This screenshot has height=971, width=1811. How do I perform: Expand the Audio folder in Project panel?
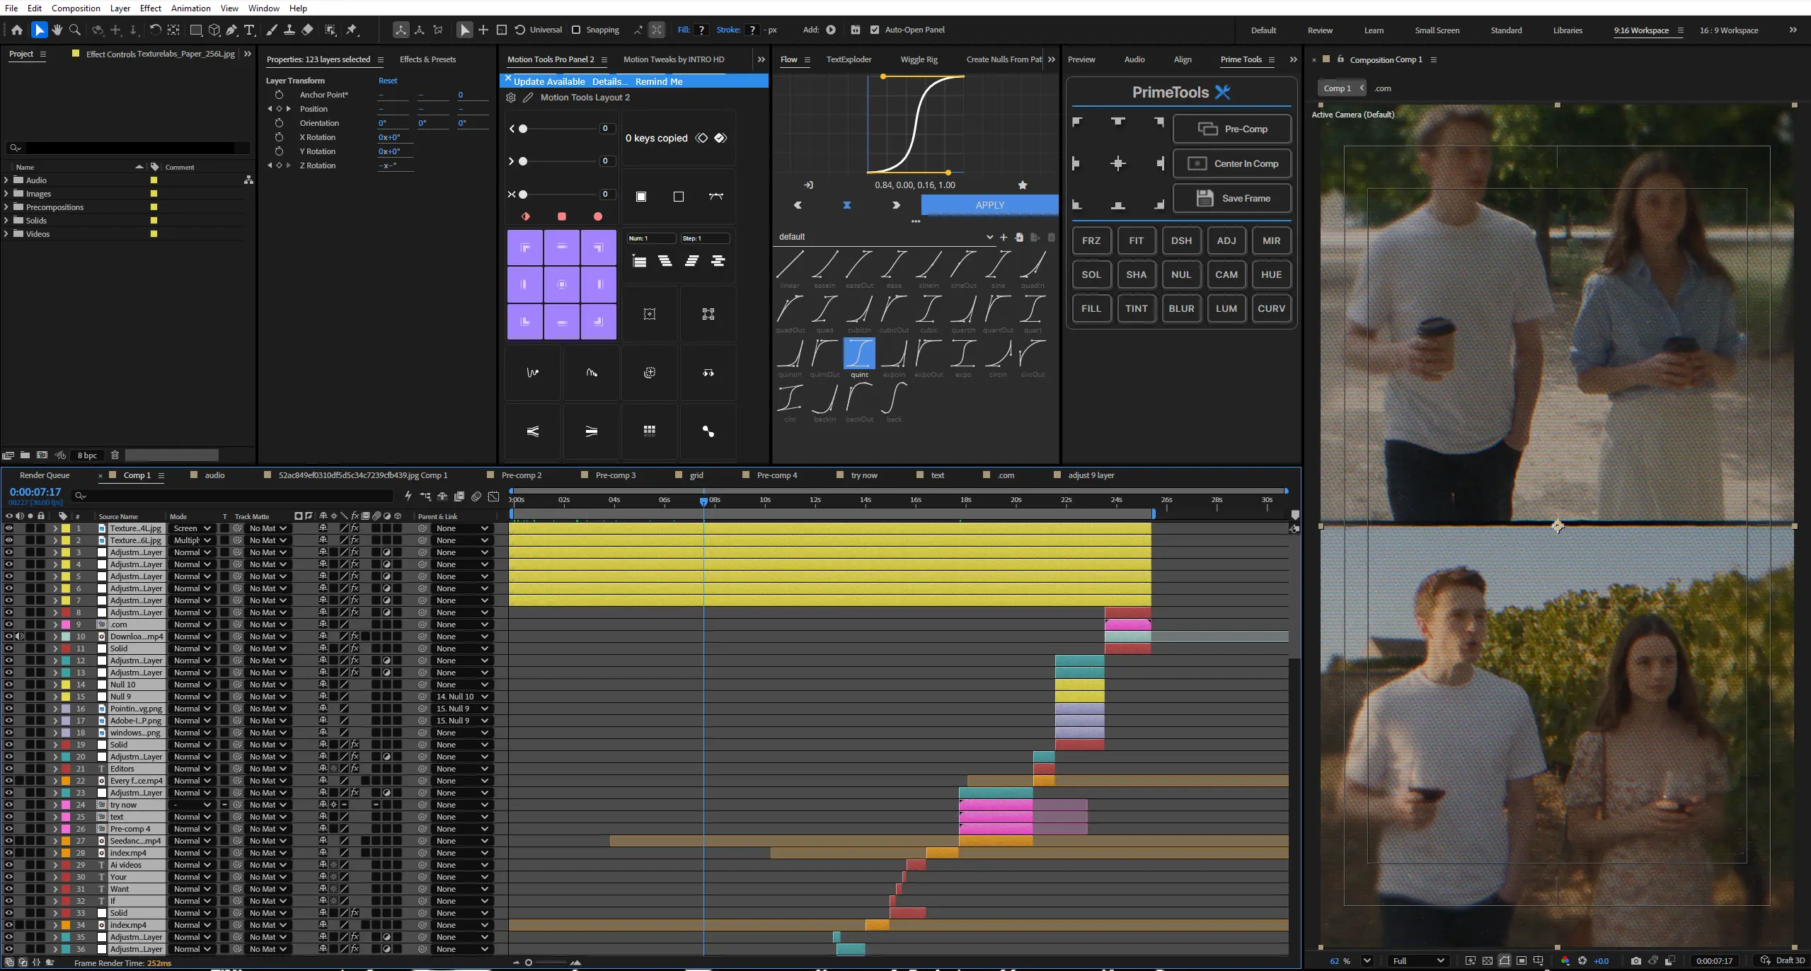[x=6, y=180]
